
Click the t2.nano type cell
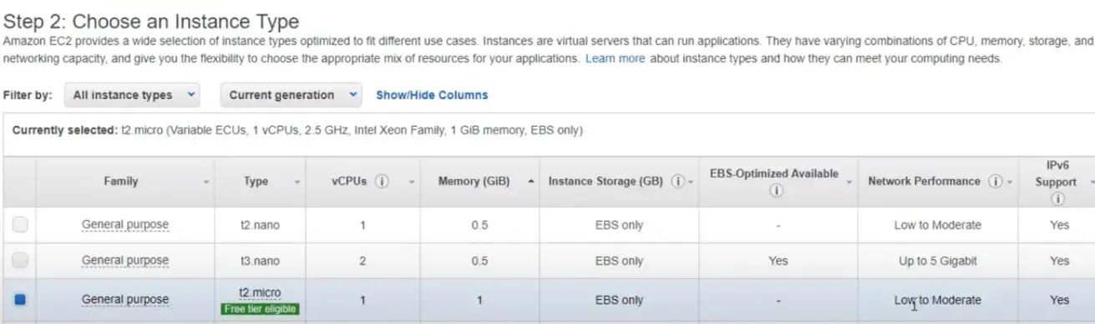[260, 225]
